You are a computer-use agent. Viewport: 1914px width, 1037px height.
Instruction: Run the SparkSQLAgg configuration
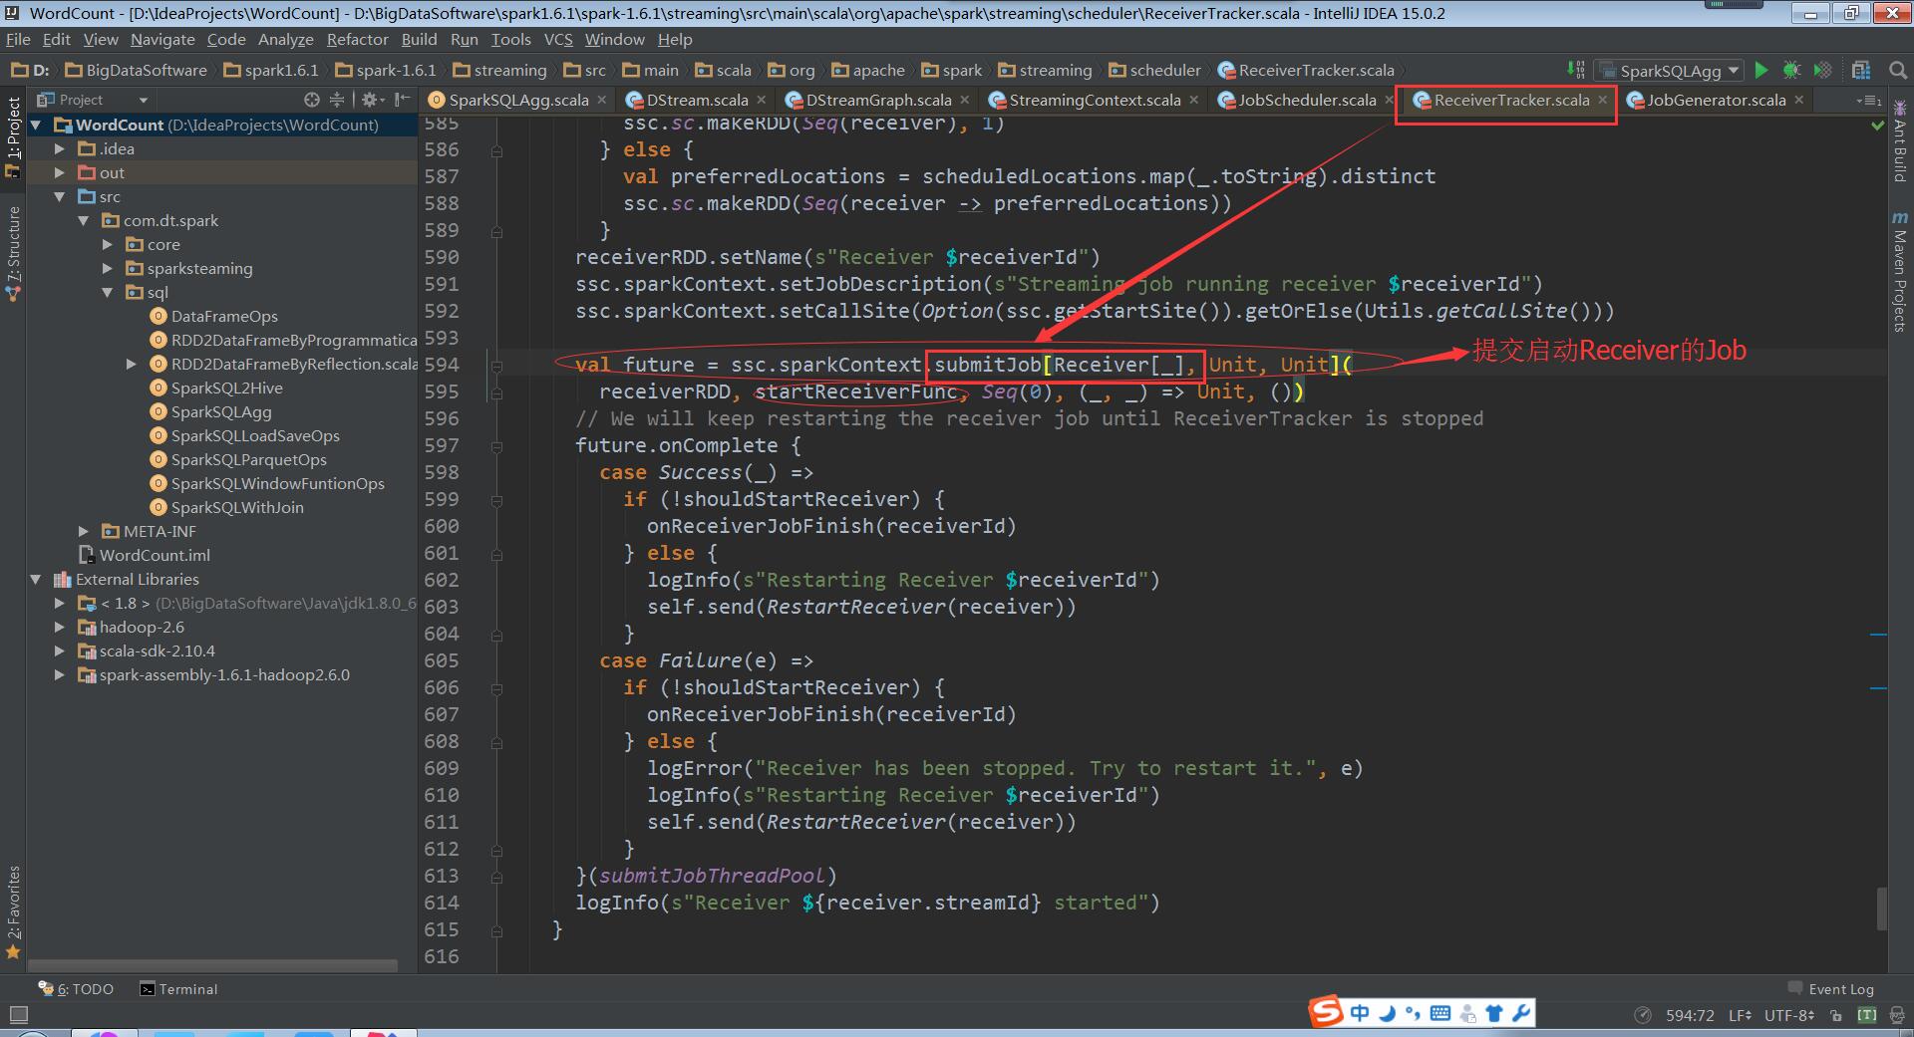[1761, 70]
